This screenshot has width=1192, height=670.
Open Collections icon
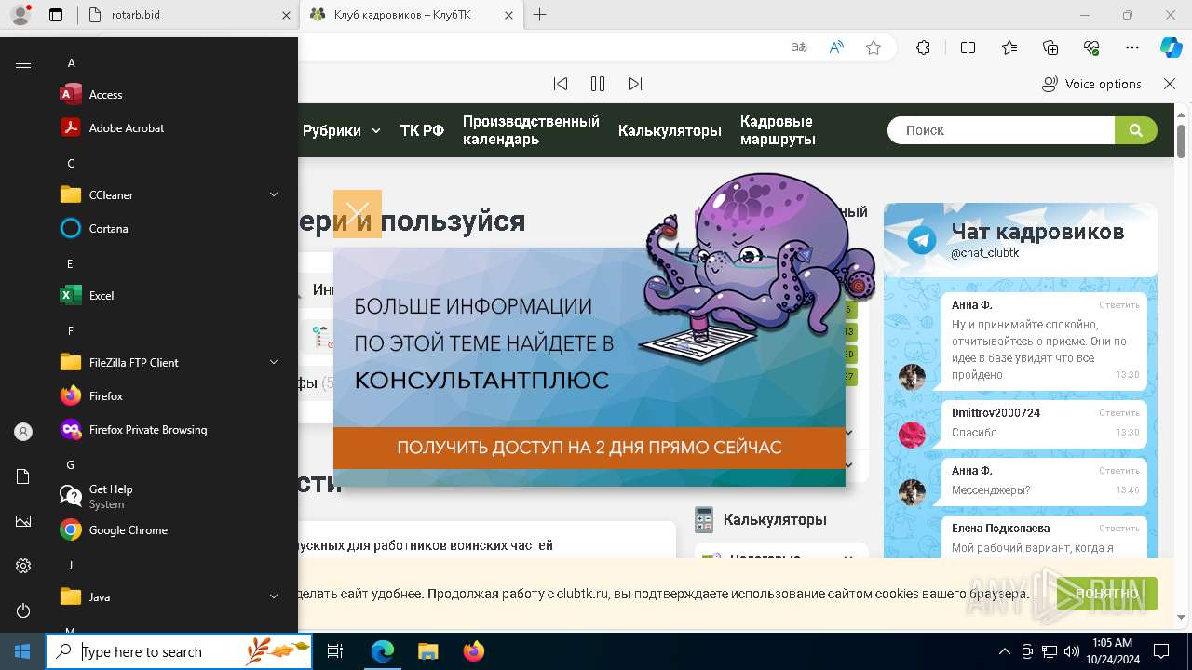click(1050, 47)
